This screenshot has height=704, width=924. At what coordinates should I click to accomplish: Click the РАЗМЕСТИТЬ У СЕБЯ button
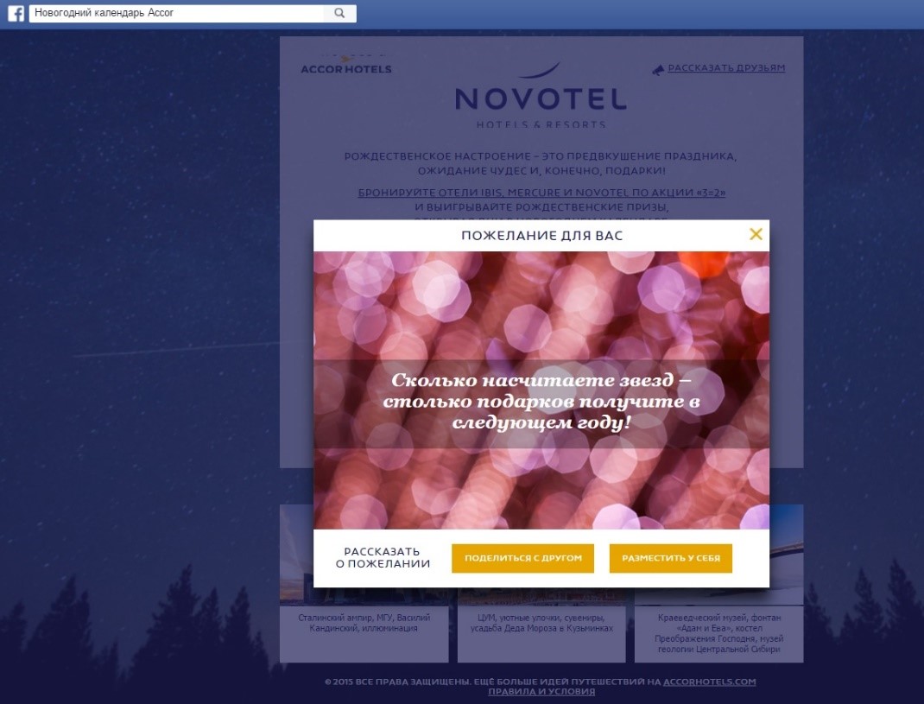point(671,558)
